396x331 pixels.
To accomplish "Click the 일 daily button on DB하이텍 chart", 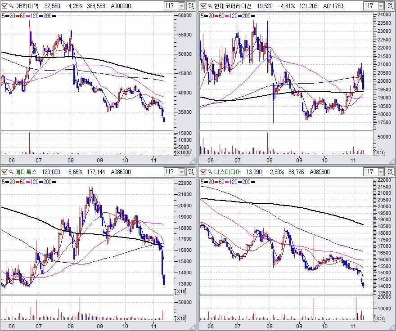I will coord(191,6).
